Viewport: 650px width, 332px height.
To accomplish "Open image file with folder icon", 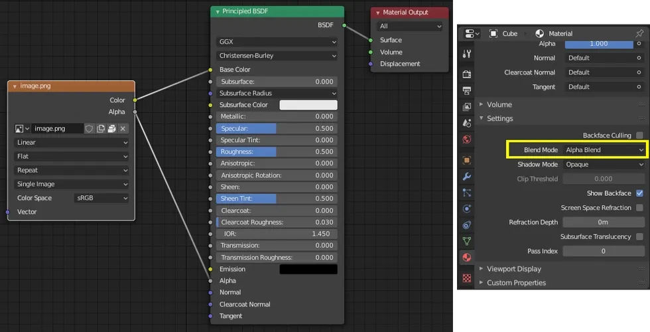I will (x=111, y=128).
